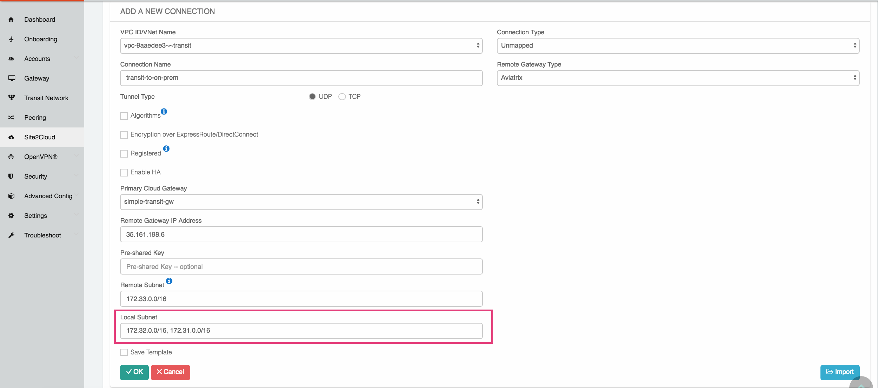Viewport: 878px width, 388px height.
Task: Open the Settings gear icon
Action: pyautogui.click(x=11, y=215)
